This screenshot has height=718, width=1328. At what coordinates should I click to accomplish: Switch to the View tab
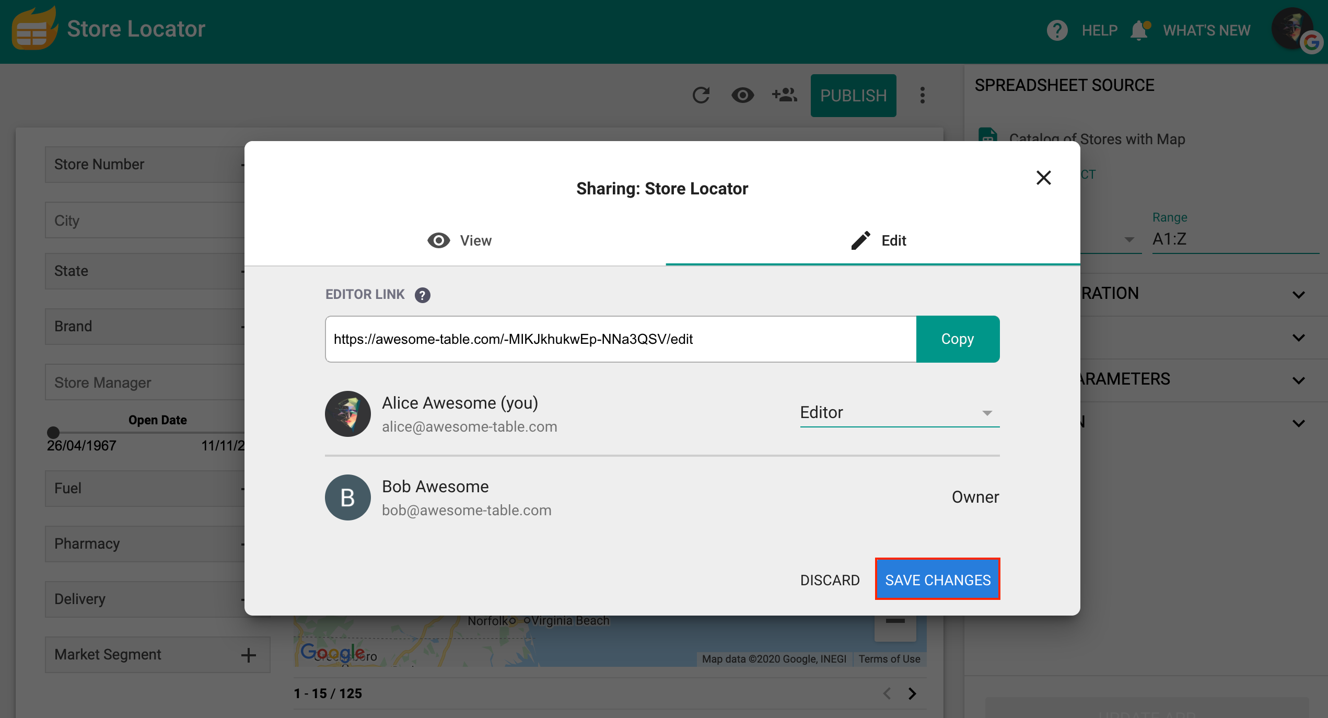click(455, 240)
